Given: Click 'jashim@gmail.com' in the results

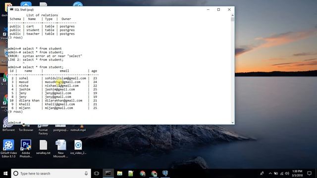Looking at the screenshot, I should [60, 89].
